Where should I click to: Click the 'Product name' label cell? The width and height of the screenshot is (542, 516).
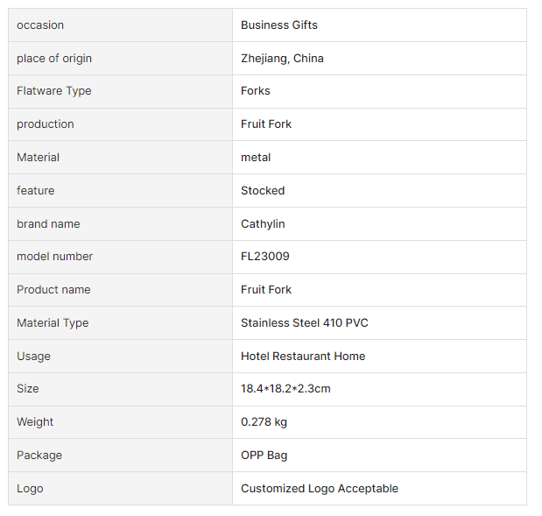[x=53, y=290]
